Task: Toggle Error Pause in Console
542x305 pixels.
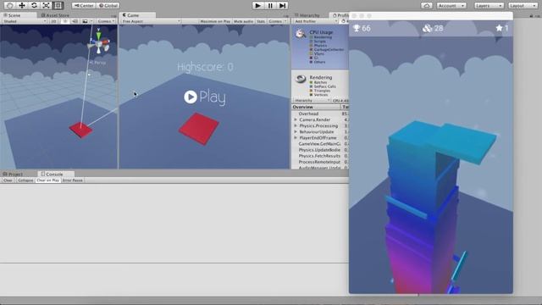Action: click(x=73, y=180)
